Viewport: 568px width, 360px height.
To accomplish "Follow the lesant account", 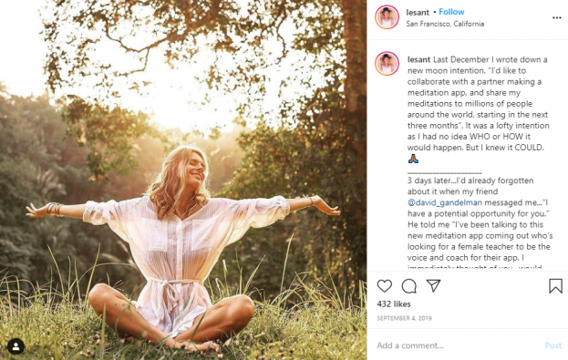I will (451, 12).
